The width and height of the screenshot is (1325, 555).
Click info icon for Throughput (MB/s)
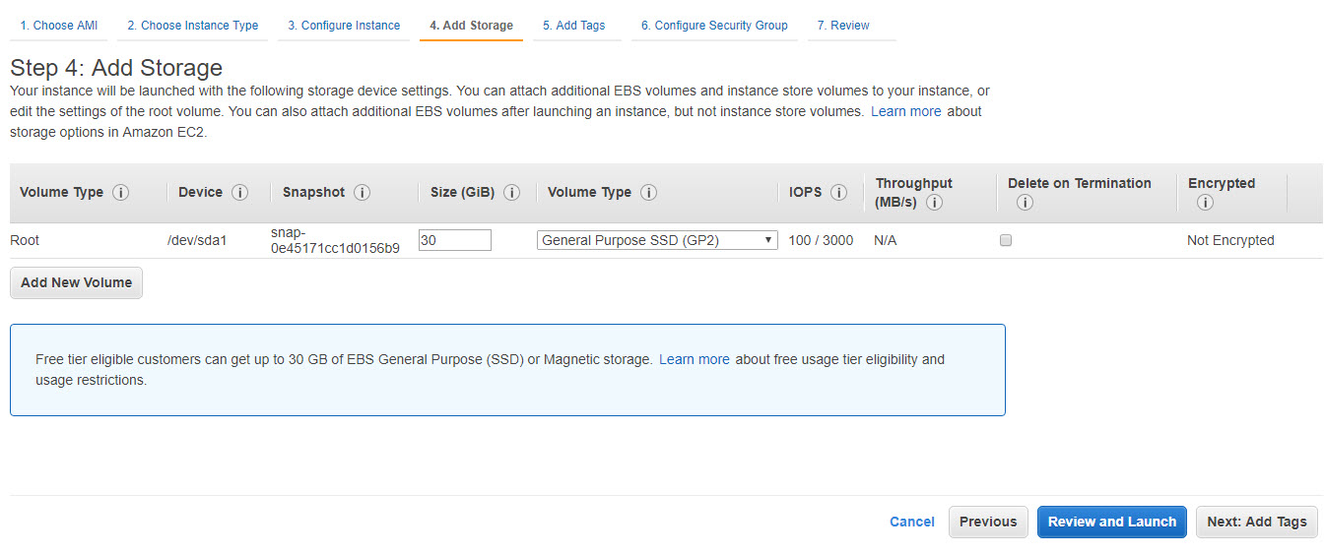935,203
